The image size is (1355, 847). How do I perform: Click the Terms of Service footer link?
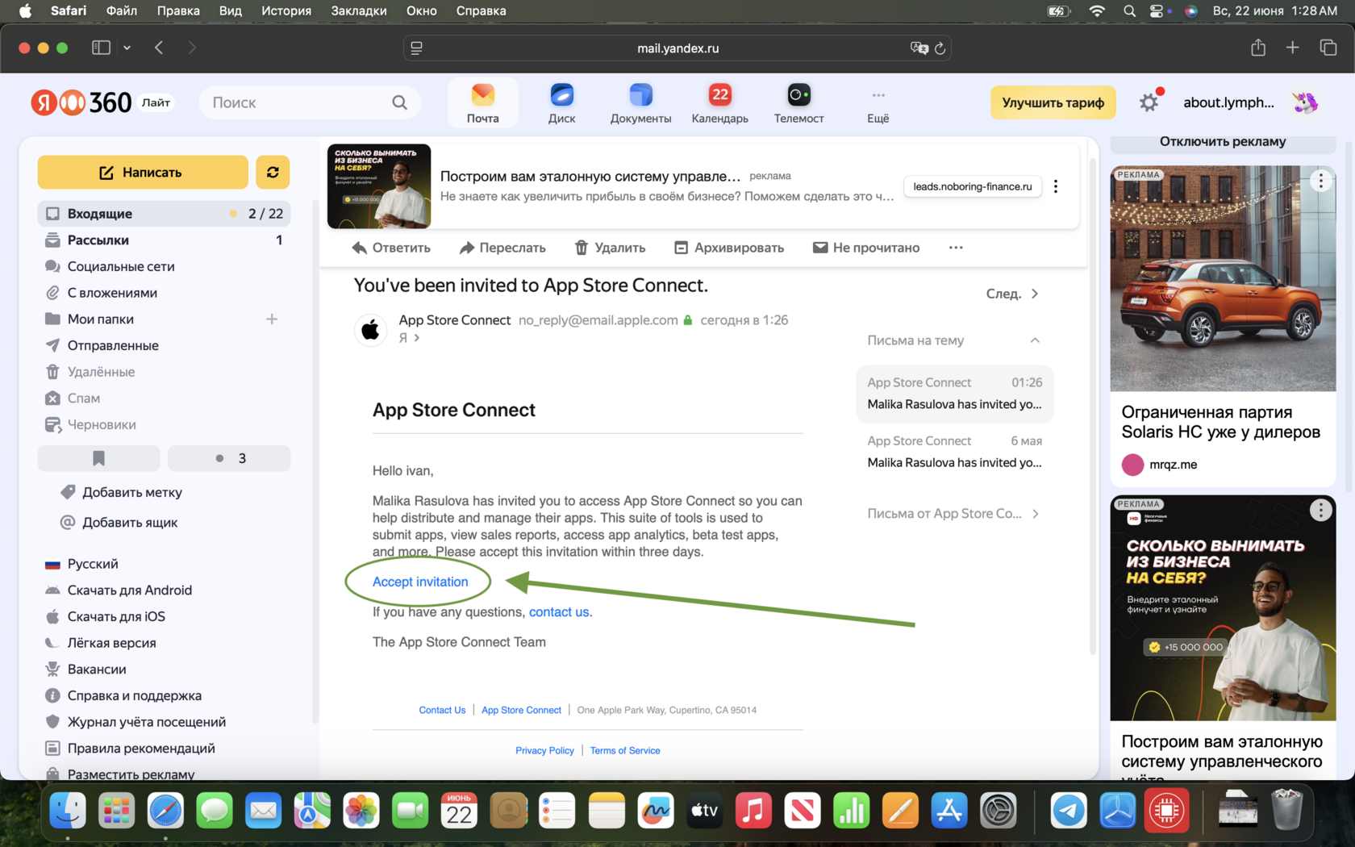pos(625,750)
